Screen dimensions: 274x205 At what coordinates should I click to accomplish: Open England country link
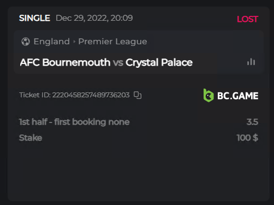(52, 42)
